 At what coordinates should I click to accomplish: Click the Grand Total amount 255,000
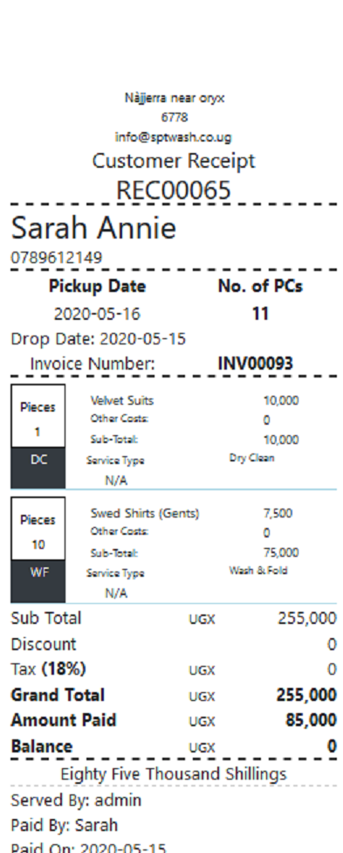tap(306, 695)
